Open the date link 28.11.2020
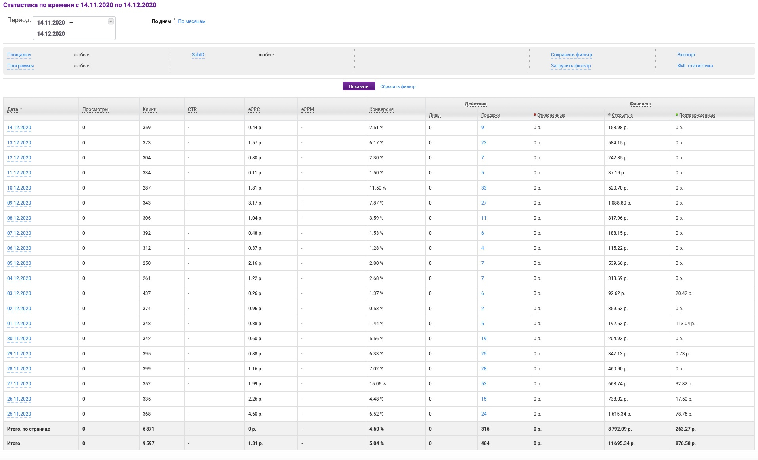 coord(19,369)
